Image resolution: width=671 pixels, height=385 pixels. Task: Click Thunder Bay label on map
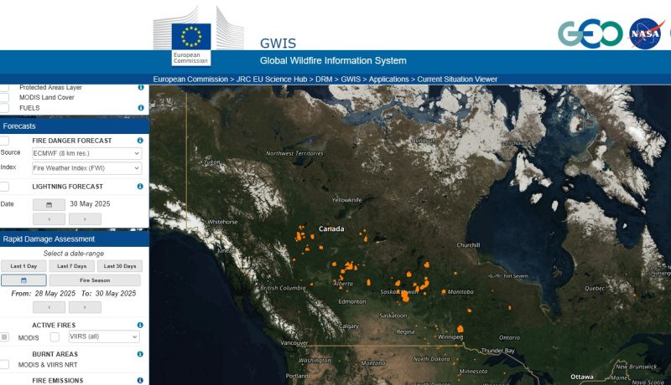497,351
